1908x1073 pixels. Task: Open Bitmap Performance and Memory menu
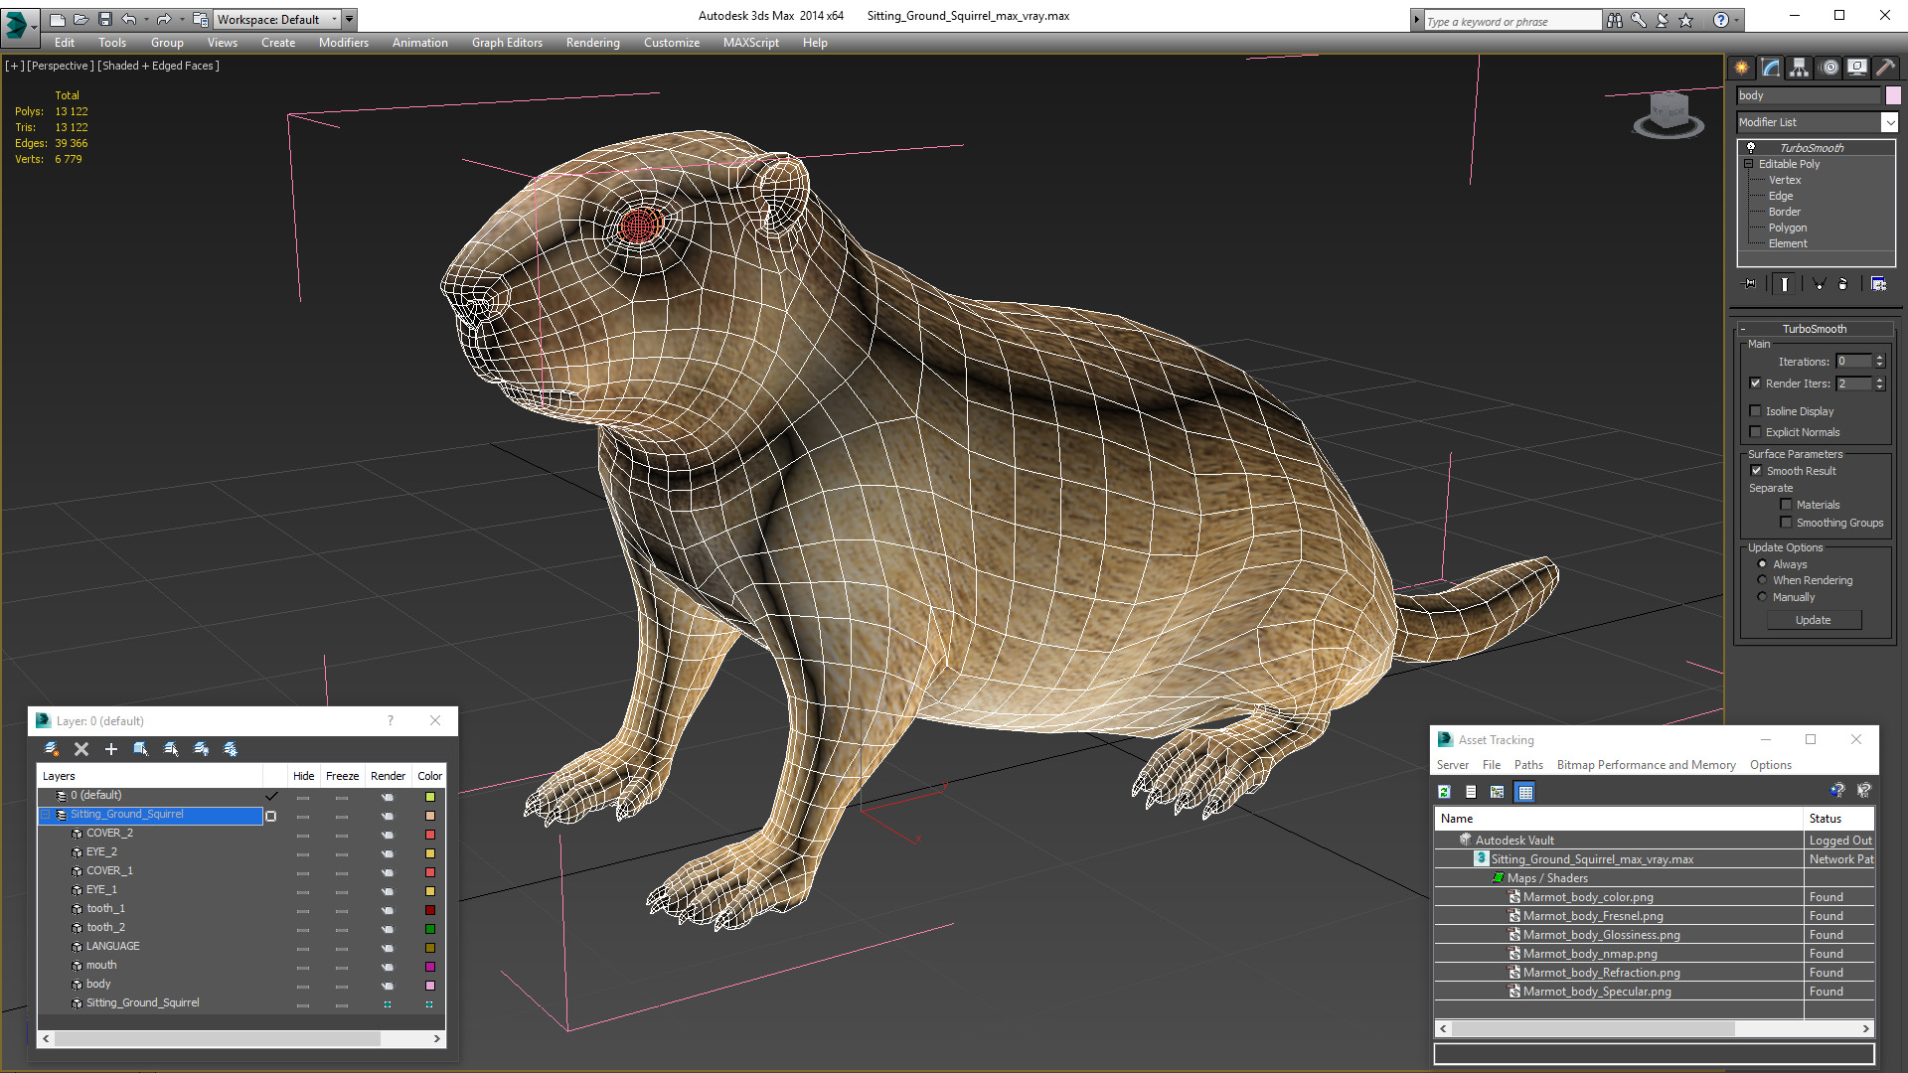[x=1646, y=765]
